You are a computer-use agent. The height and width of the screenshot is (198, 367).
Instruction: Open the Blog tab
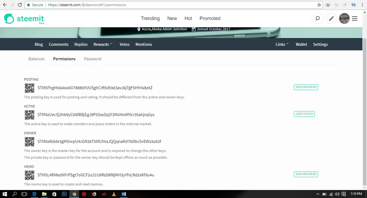[39, 44]
